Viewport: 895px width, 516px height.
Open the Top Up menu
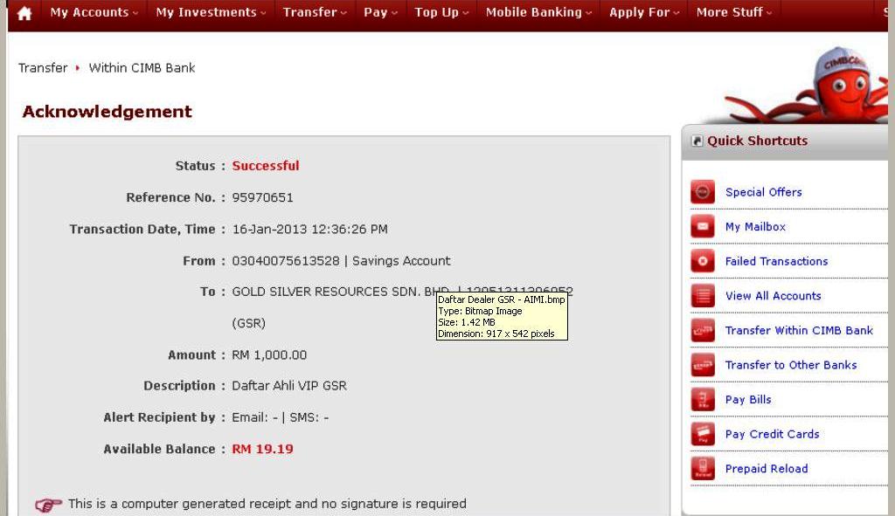point(441,12)
